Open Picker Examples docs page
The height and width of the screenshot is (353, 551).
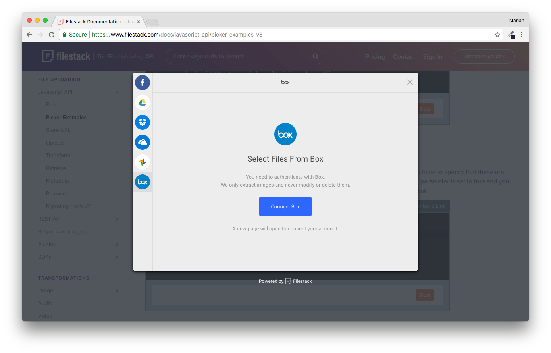click(x=66, y=117)
